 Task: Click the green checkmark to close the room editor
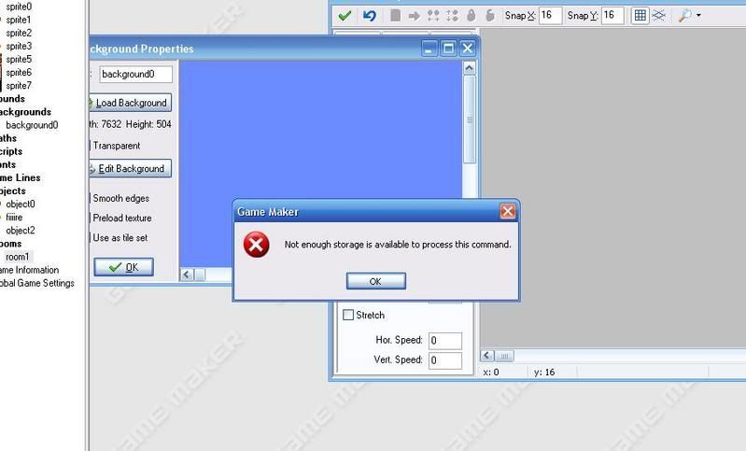point(345,16)
